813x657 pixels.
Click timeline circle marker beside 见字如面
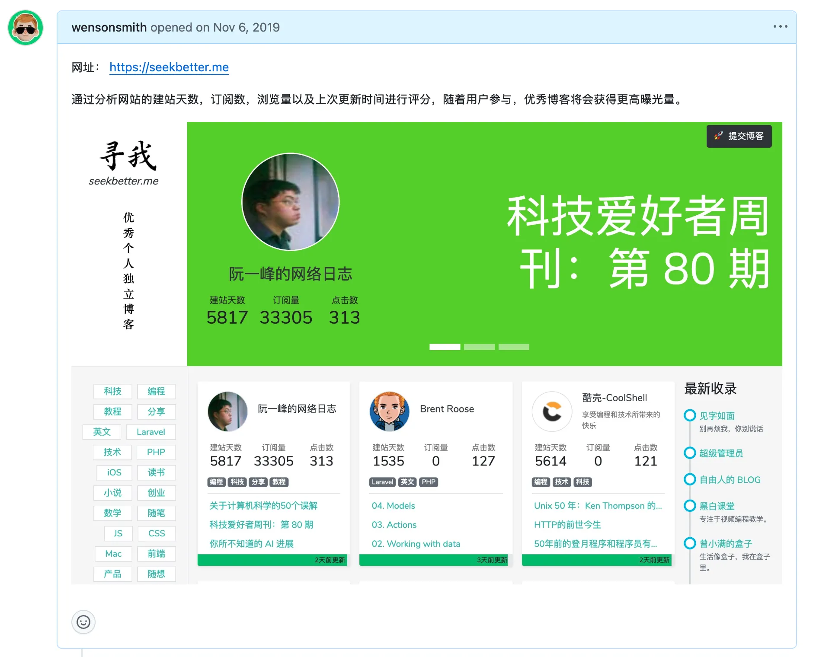click(690, 415)
